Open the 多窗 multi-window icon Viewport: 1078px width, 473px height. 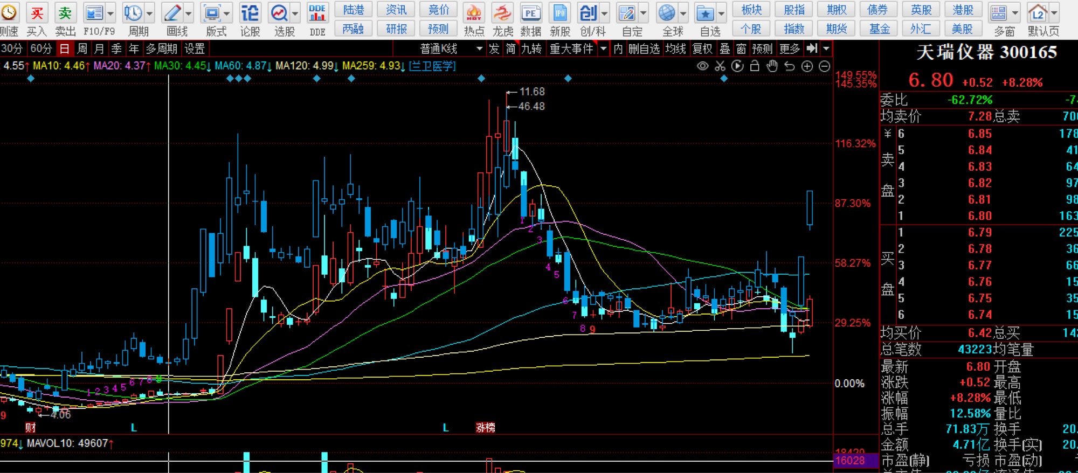pyautogui.click(x=999, y=13)
